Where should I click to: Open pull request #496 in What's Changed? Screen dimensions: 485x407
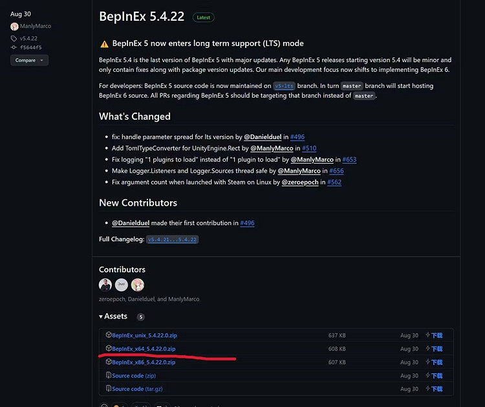(x=298, y=137)
